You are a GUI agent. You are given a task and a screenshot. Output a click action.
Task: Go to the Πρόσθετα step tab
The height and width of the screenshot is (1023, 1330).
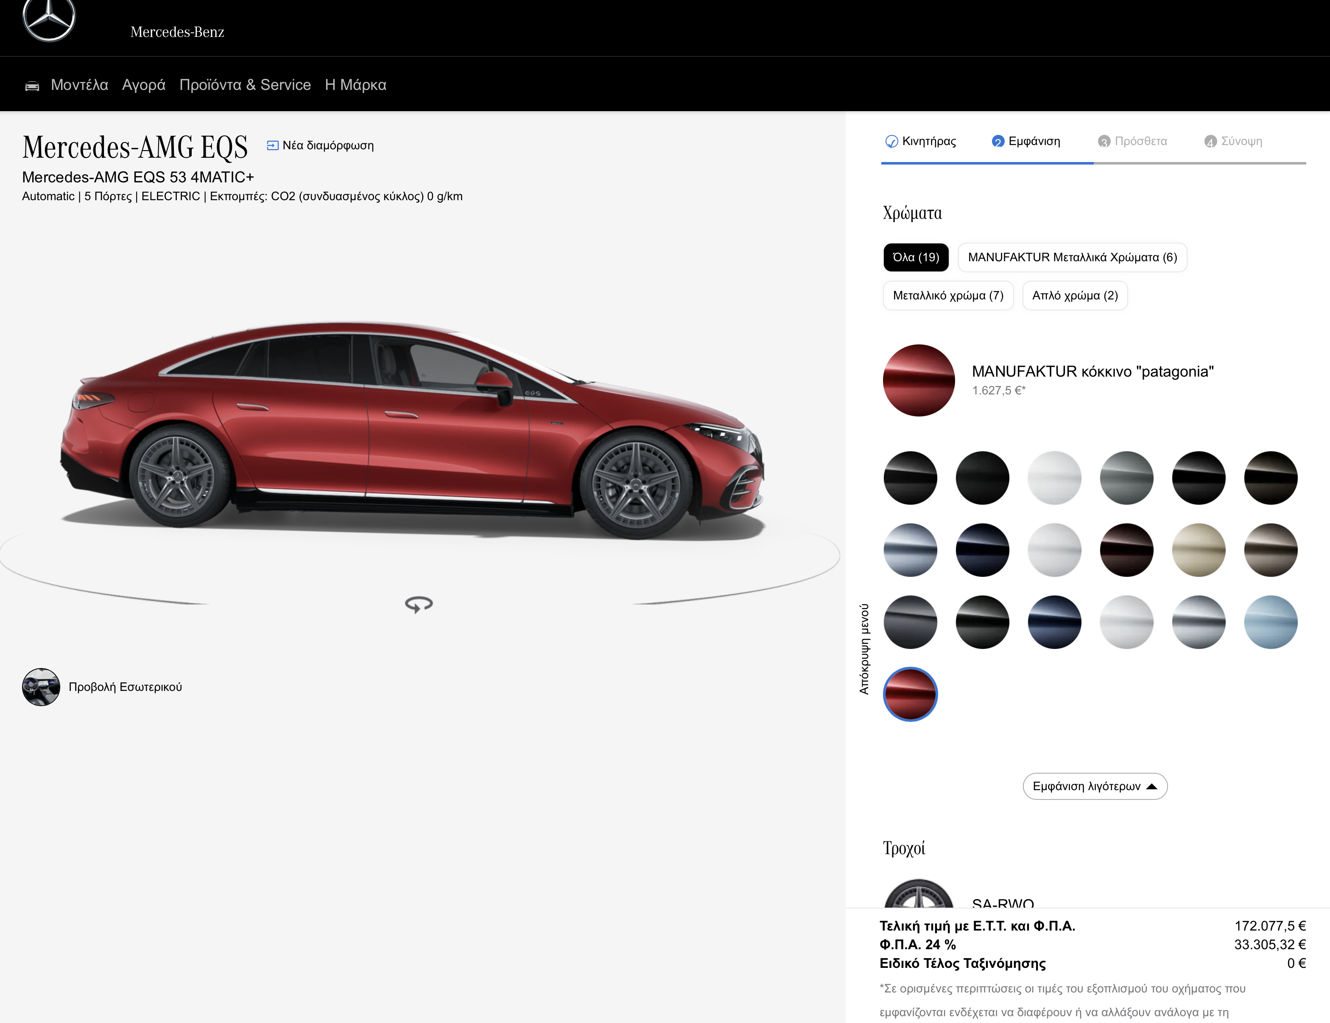click(1133, 141)
